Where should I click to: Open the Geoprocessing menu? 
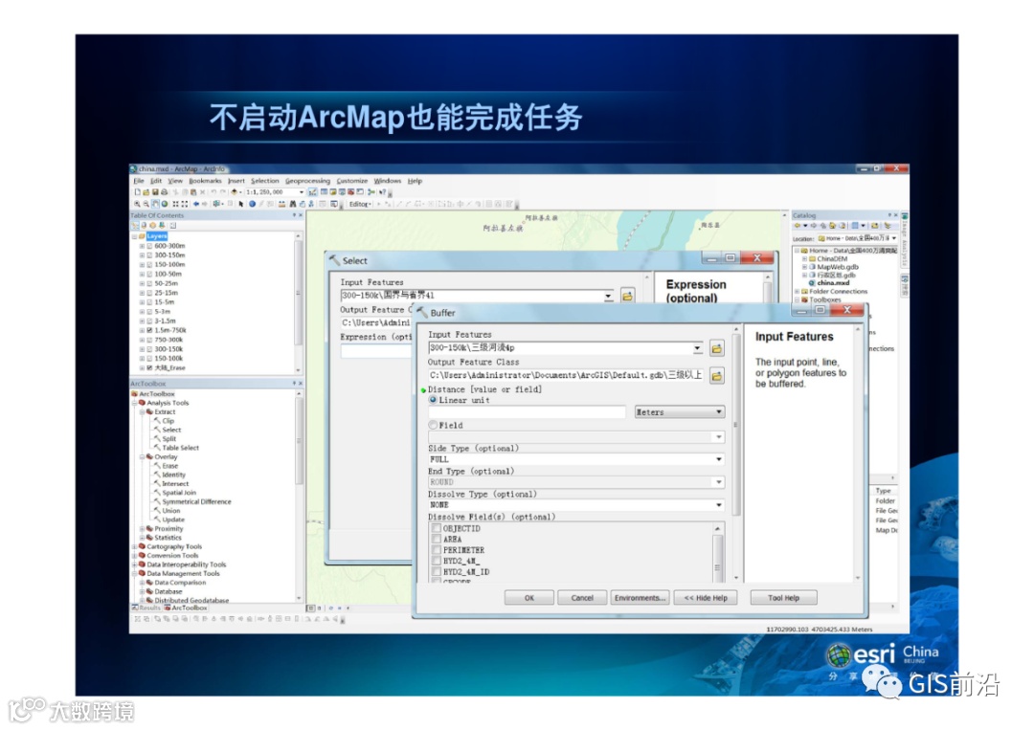coord(307,181)
